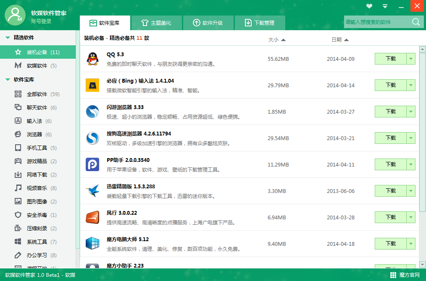Click the Bing input method icon
Viewport: 426px width, 281px height.
(x=92, y=85)
